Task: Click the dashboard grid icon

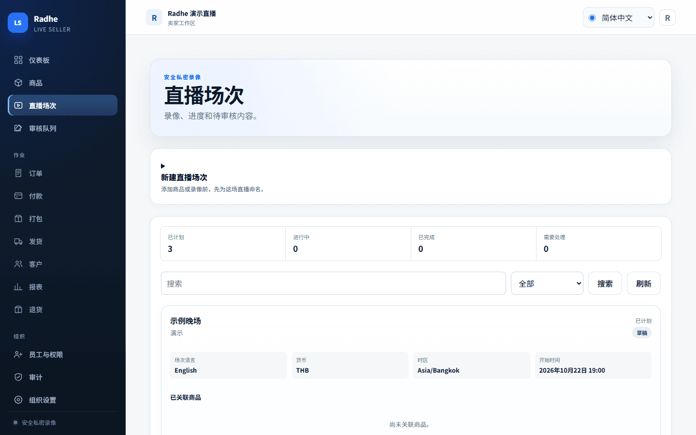Action: (x=18, y=60)
